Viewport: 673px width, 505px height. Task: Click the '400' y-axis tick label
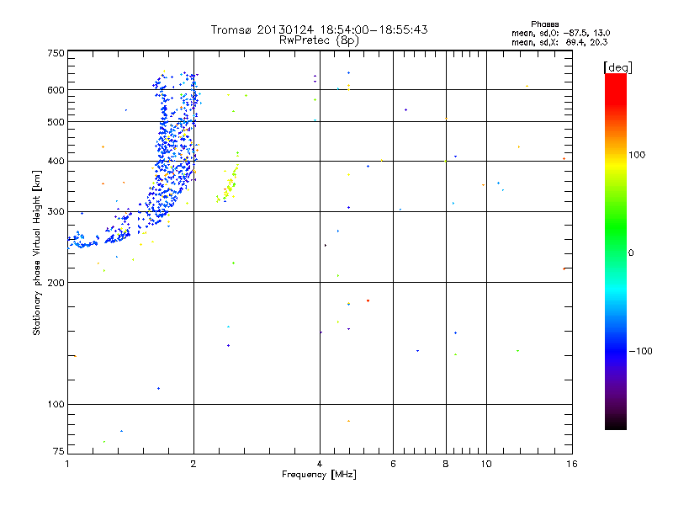click(x=56, y=161)
